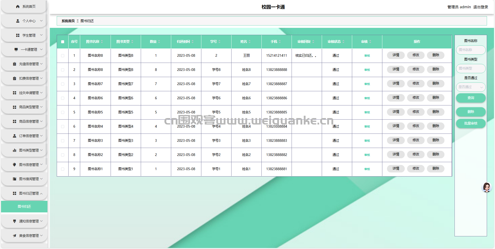The width and height of the screenshot is (495, 249).
Task: Expand 订单信息管理 menu chevron
Action: click(41, 136)
